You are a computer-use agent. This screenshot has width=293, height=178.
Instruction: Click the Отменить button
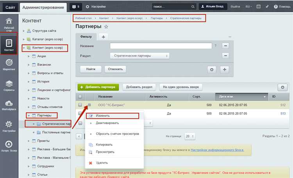coord(115,69)
